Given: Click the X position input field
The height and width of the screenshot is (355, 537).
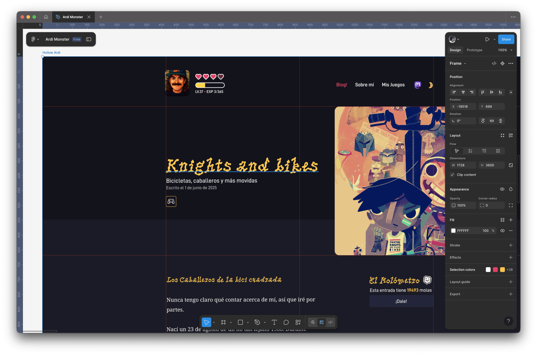Looking at the screenshot, I should click(x=463, y=107).
